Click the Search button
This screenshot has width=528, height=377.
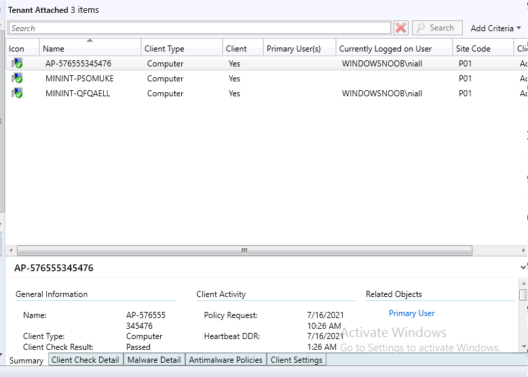coord(437,28)
